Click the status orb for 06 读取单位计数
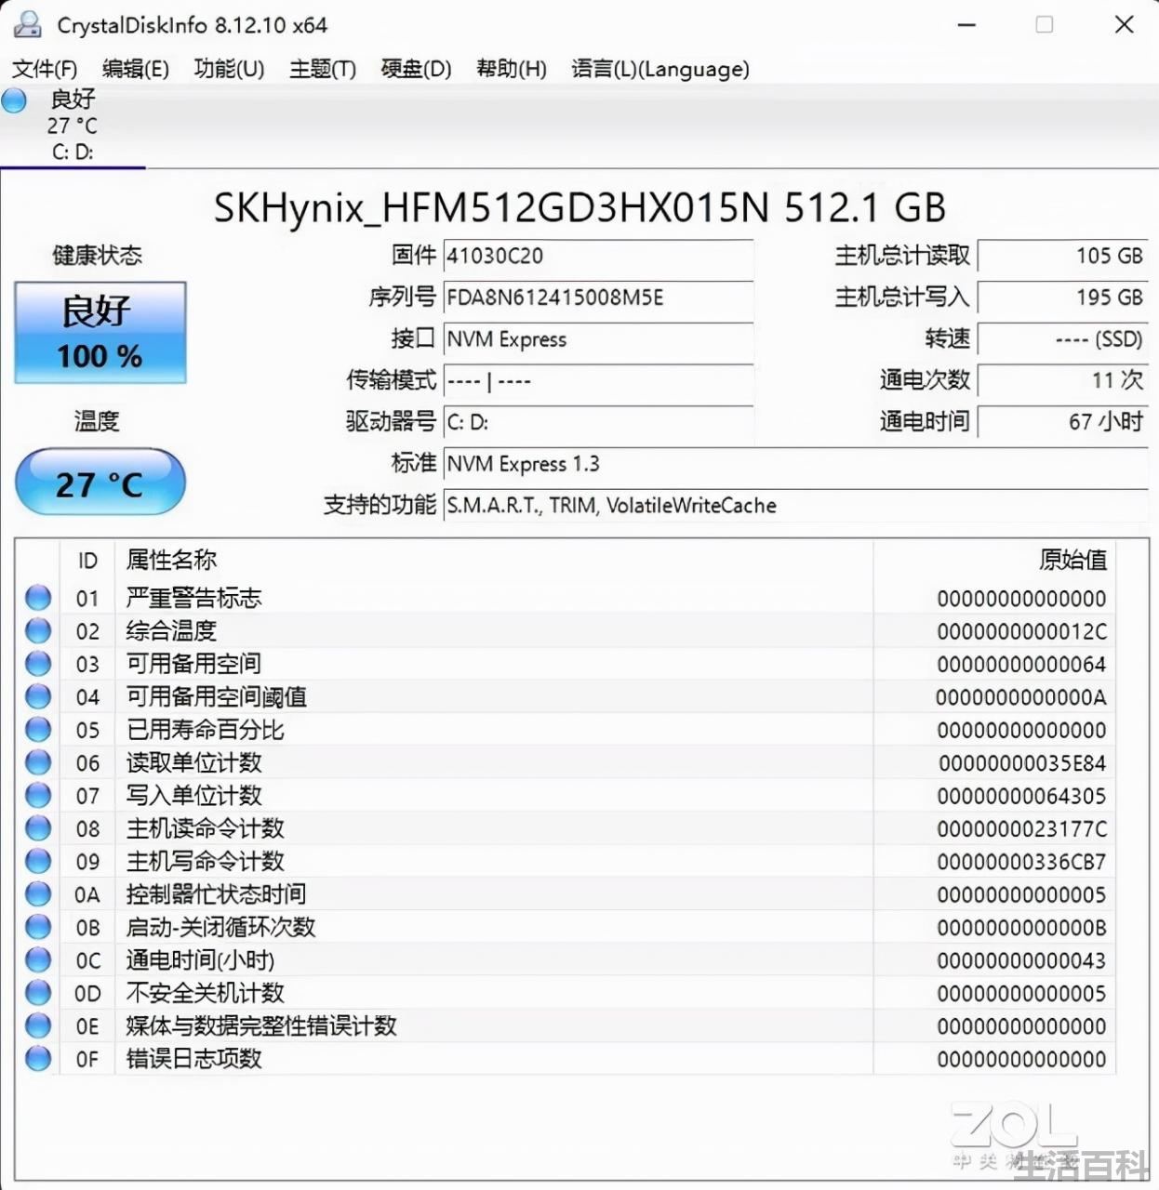 pyautogui.click(x=38, y=762)
